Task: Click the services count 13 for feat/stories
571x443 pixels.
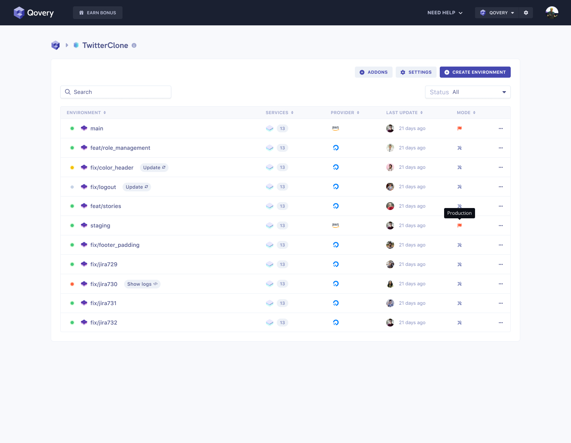Action: (x=282, y=206)
